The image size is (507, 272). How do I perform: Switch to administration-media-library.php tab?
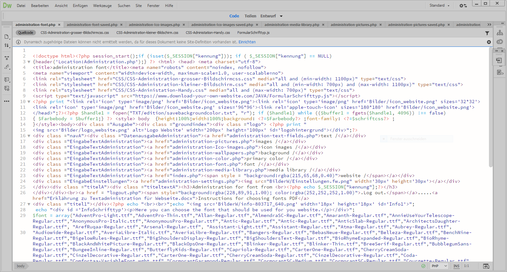292,25
